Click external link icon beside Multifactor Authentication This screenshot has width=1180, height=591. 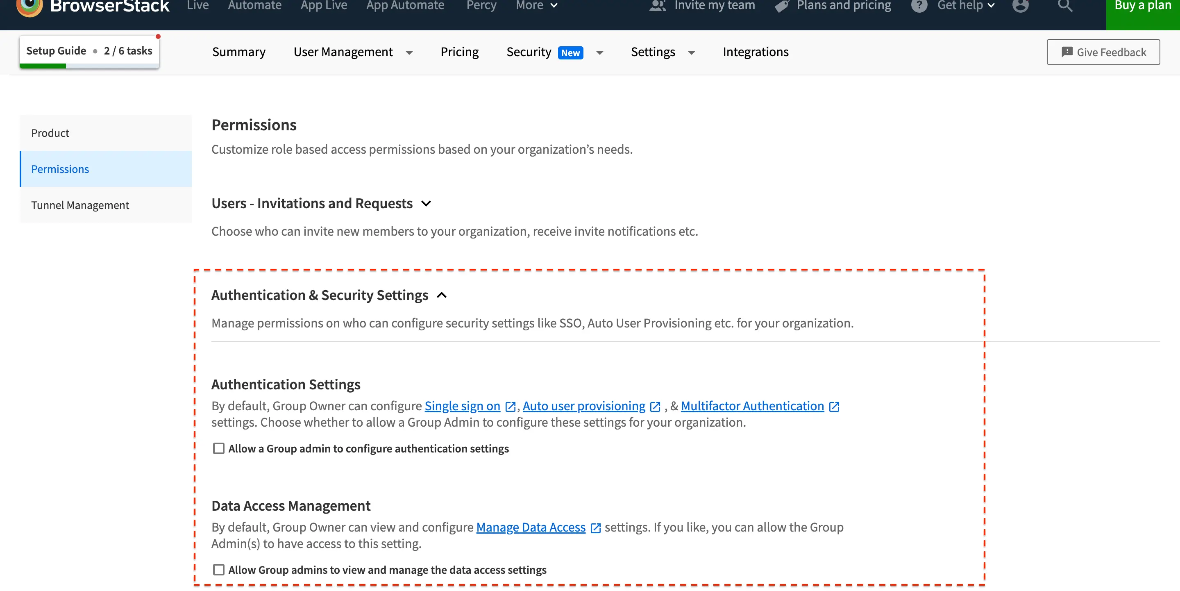pos(834,407)
